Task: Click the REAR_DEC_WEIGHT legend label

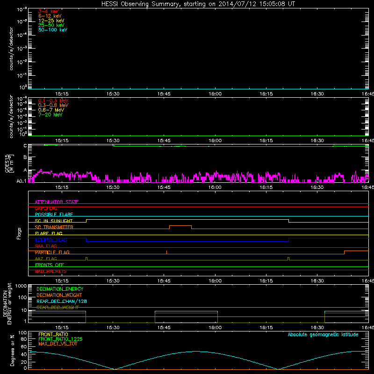Action: tap(58, 308)
